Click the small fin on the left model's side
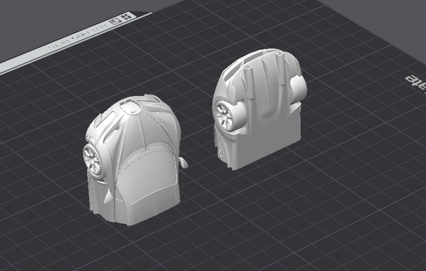The width and height of the screenshot is (426, 271). coord(108,198)
